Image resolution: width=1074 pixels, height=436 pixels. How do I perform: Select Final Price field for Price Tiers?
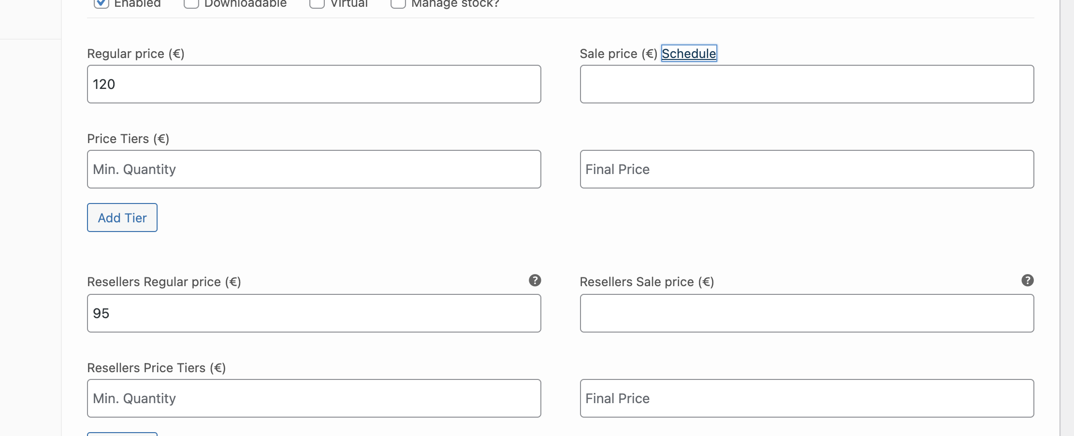pos(807,169)
